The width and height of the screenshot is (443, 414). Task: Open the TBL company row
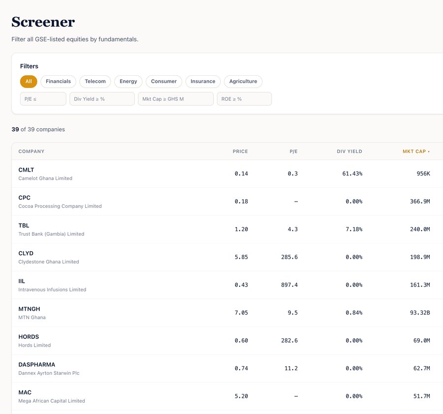click(x=227, y=230)
